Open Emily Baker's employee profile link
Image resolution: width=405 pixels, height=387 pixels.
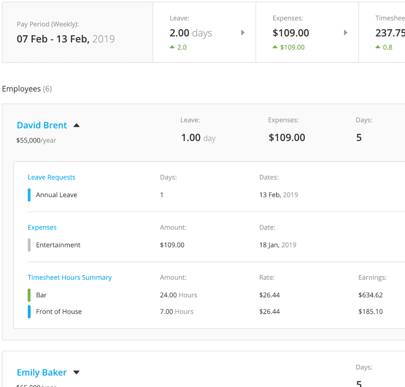(42, 372)
